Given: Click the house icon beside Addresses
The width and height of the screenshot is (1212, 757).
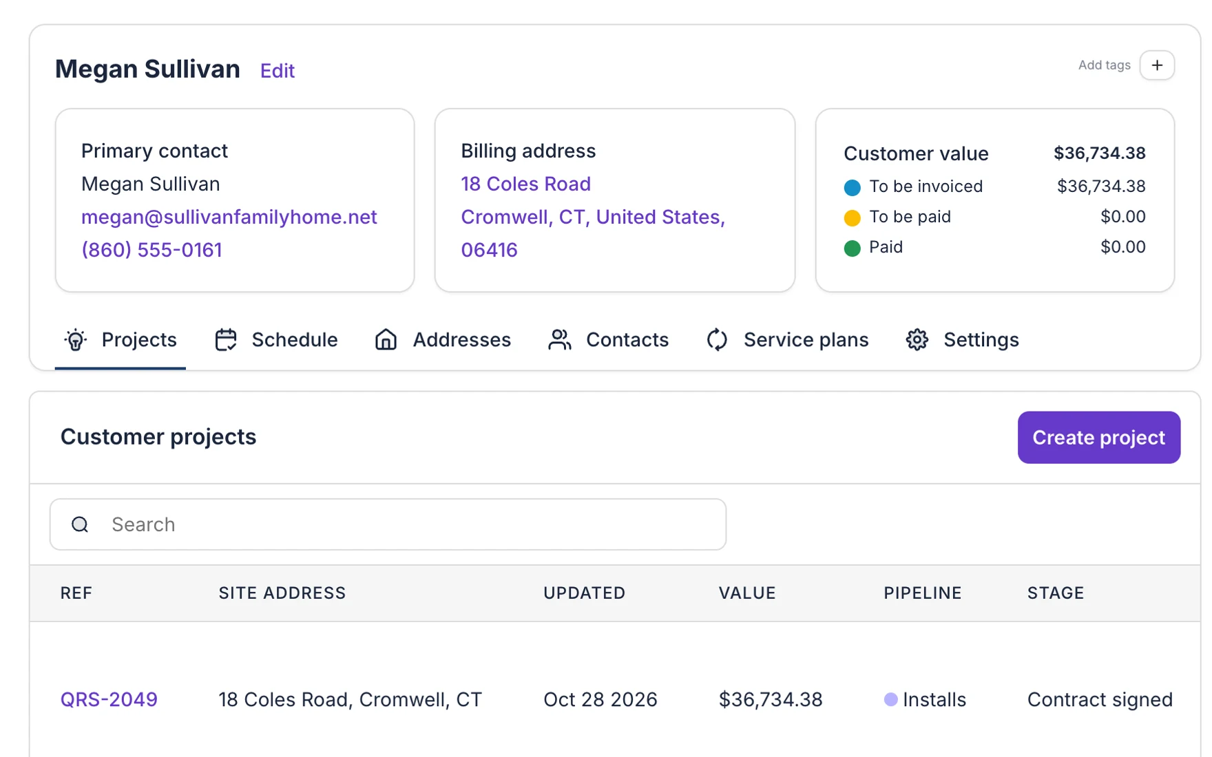Looking at the screenshot, I should point(386,340).
